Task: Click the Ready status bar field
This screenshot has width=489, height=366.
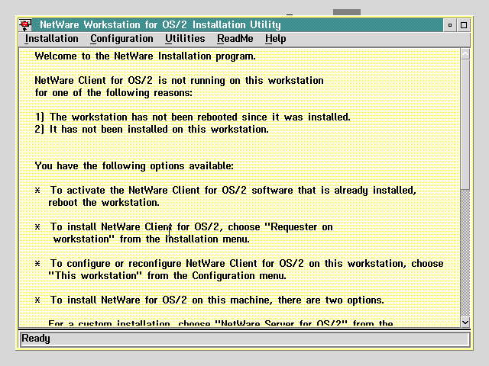Action: coord(245,339)
